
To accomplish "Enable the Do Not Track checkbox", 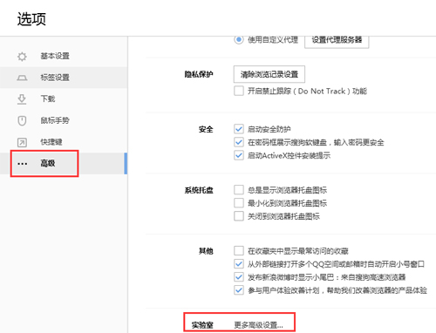I will click(239, 91).
